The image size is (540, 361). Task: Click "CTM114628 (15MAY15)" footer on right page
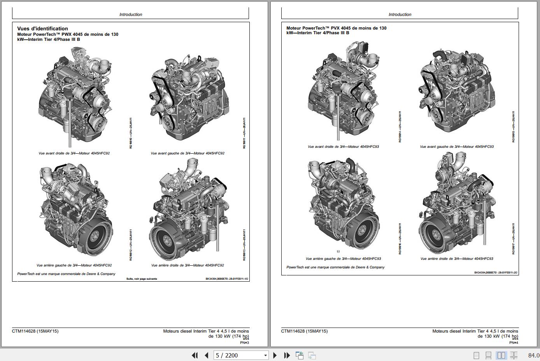(304, 331)
